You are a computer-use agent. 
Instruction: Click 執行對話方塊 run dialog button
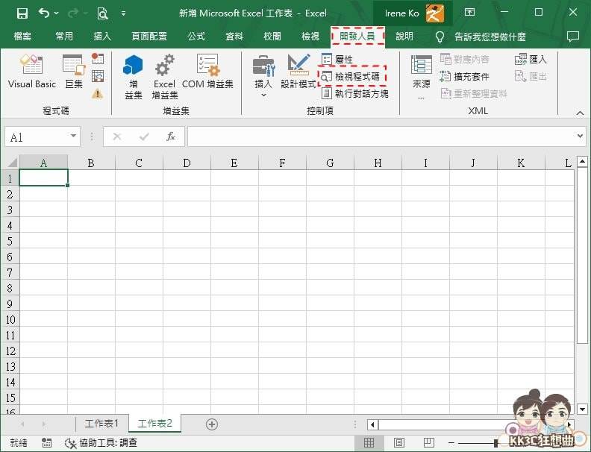354,94
